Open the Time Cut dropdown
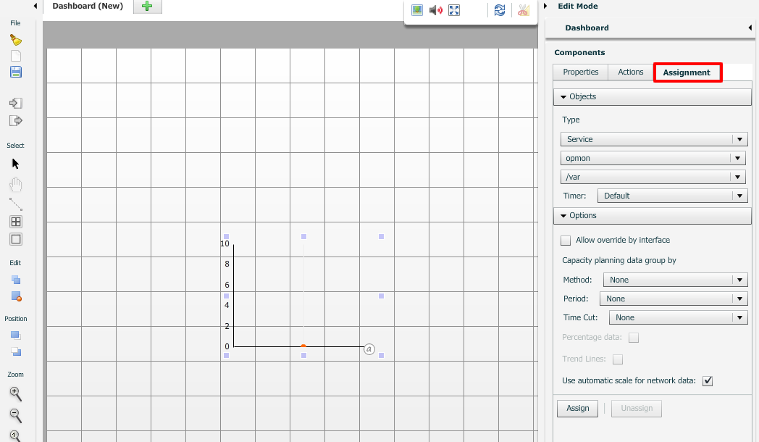 coord(678,317)
